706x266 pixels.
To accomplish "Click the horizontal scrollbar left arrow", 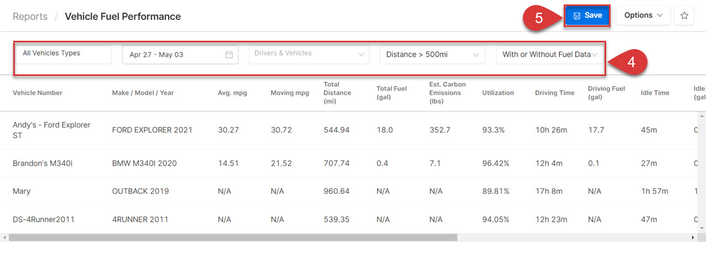I will (x=4, y=237).
